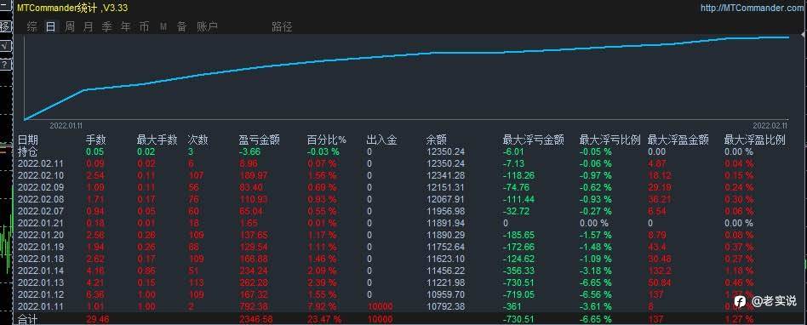Click the 次数 column header
The image size is (807, 325).
tap(197, 140)
